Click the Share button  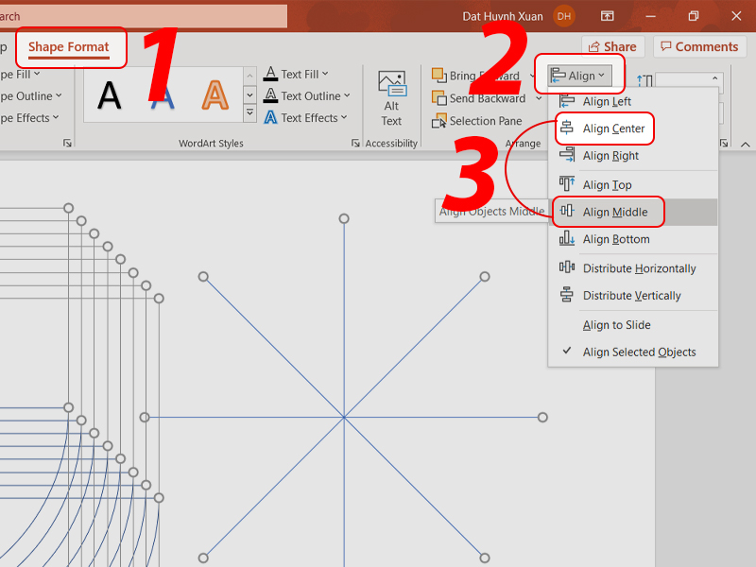[610, 46]
